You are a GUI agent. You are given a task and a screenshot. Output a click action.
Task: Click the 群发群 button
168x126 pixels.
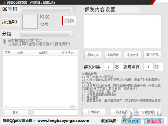pos(150,112)
